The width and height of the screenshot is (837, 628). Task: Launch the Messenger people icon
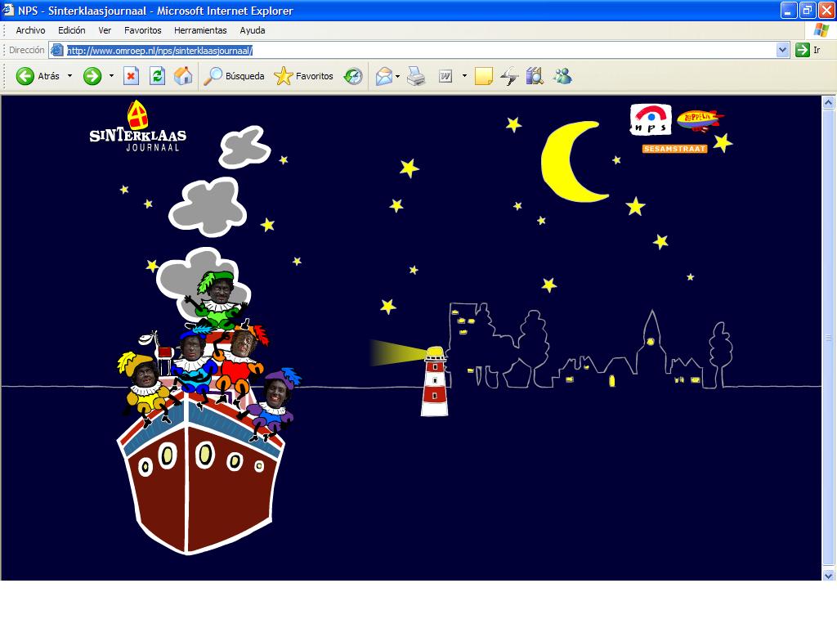coord(562,76)
